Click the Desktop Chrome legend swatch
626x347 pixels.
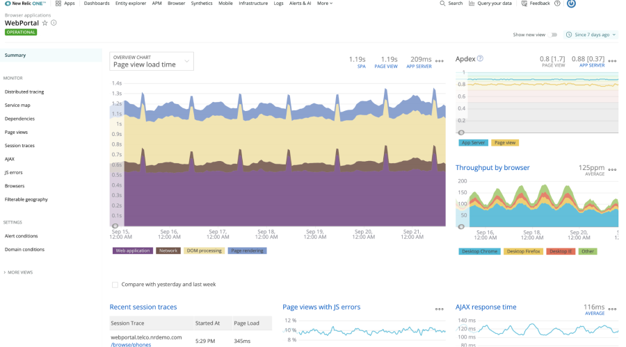479,251
